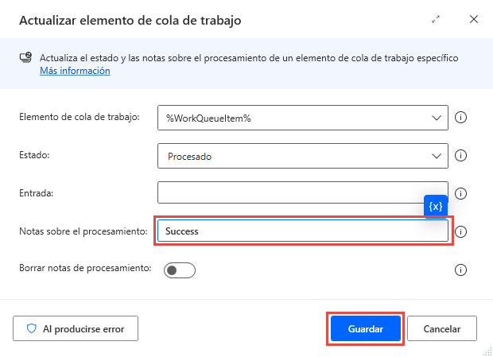The height and width of the screenshot is (357, 493).
Task: Open the Más información link
Action: tap(75, 71)
